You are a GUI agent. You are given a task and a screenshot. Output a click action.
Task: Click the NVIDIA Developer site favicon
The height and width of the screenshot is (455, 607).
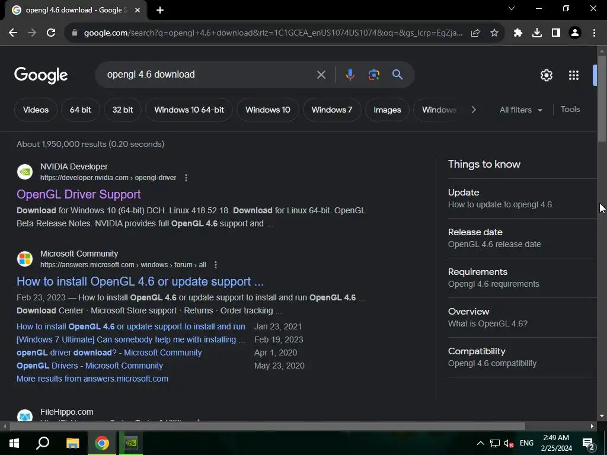(x=25, y=172)
